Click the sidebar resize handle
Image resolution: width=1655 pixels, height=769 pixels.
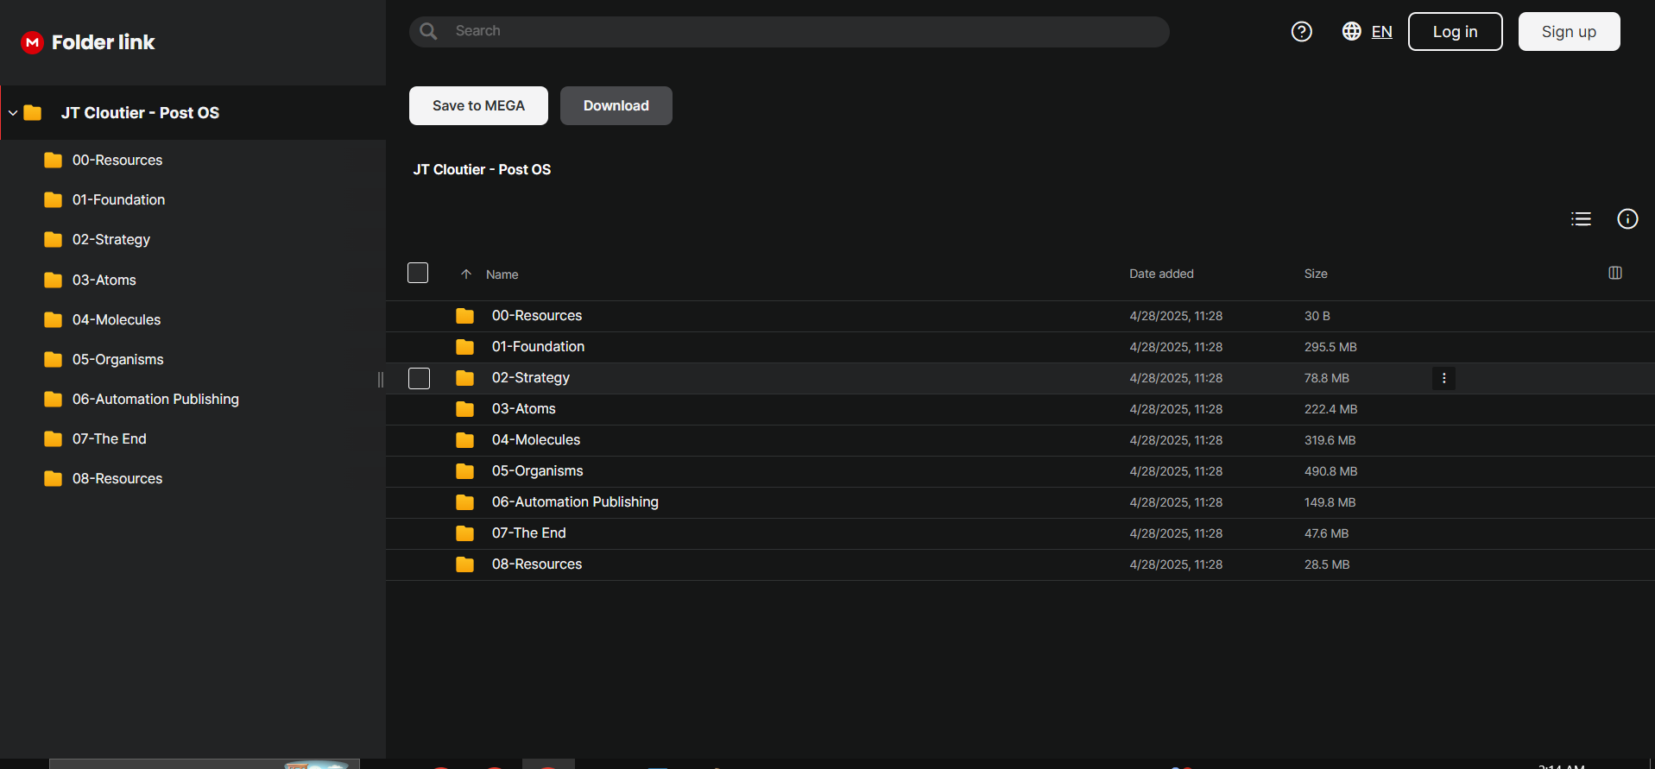click(381, 380)
